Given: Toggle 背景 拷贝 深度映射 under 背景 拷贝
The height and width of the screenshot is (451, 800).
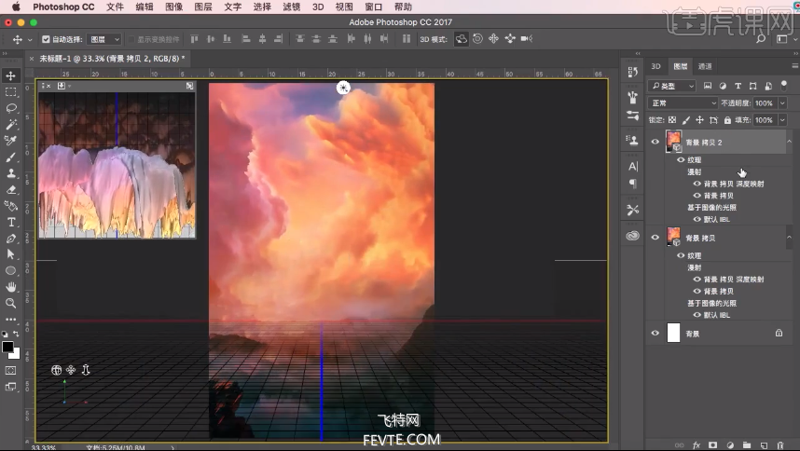Looking at the screenshot, I should click(x=697, y=280).
